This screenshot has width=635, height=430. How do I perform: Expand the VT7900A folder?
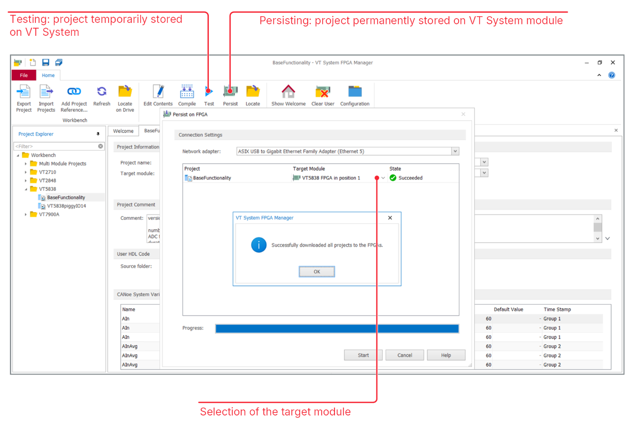26,215
